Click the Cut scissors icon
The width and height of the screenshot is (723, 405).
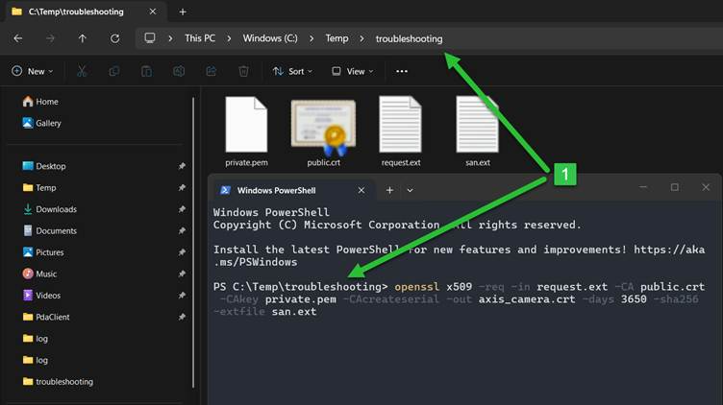[82, 71]
